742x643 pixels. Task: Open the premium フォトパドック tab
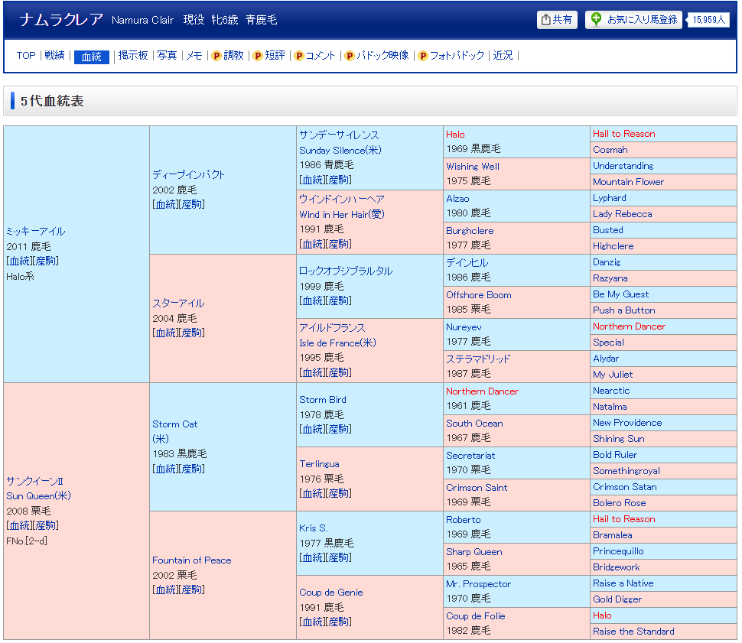click(451, 56)
